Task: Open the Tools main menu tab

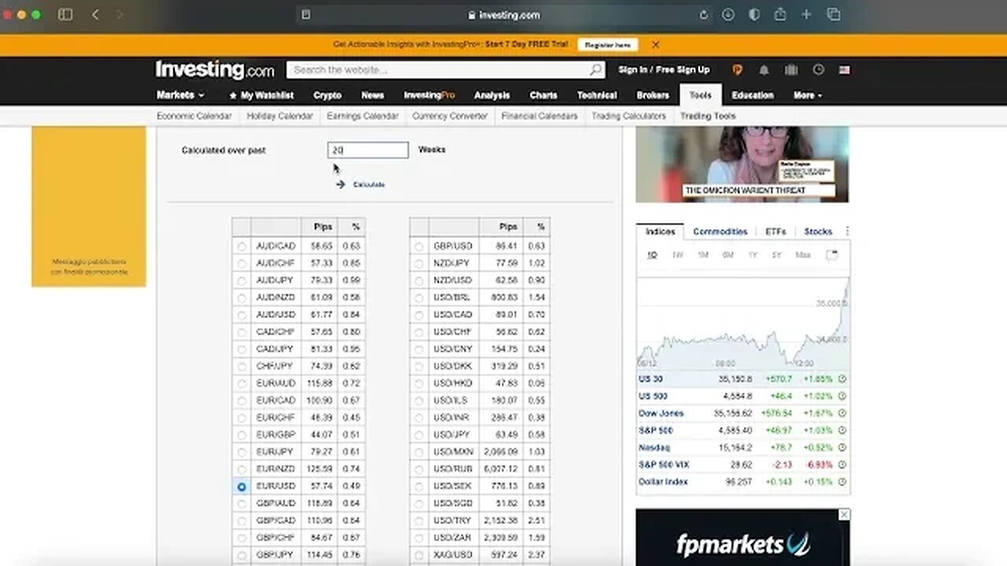Action: point(700,95)
